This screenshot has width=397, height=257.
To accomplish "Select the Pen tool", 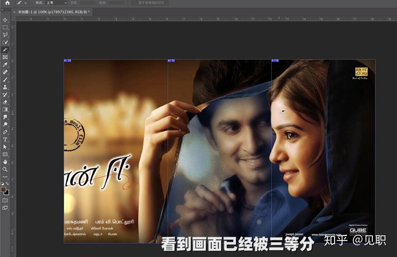I will click(5, 132).
